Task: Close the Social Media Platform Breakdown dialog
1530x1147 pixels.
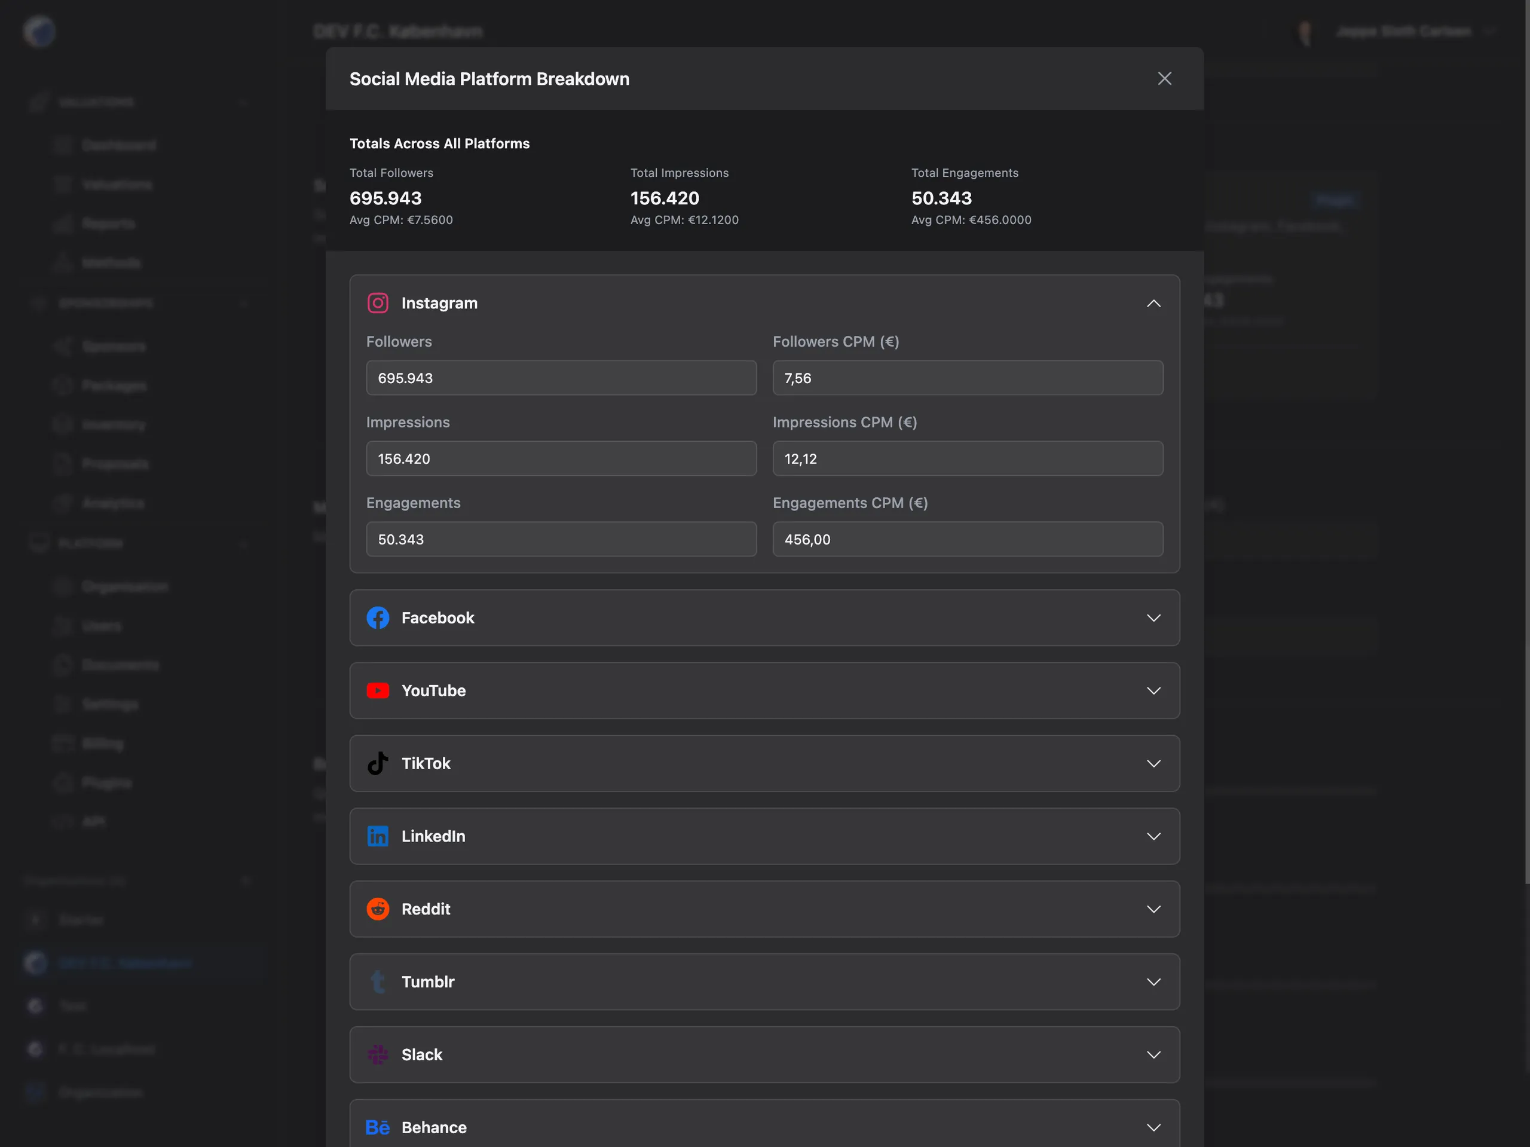Action: (1165, 79)
